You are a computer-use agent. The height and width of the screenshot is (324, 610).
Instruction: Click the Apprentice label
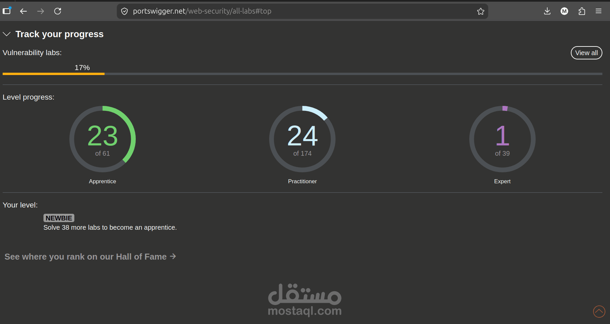(103, 181)
